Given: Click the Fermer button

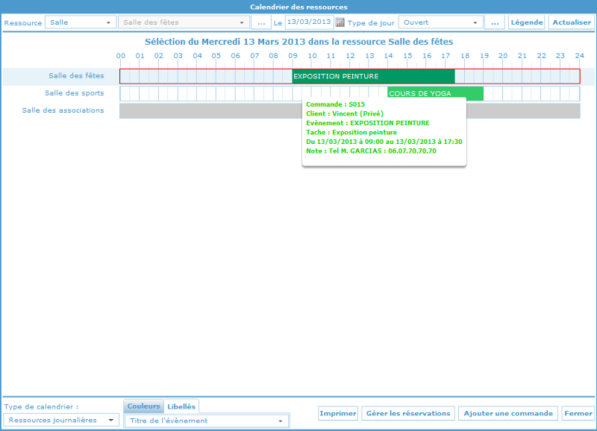Looking at the screenshot, I should coord(578,414).
